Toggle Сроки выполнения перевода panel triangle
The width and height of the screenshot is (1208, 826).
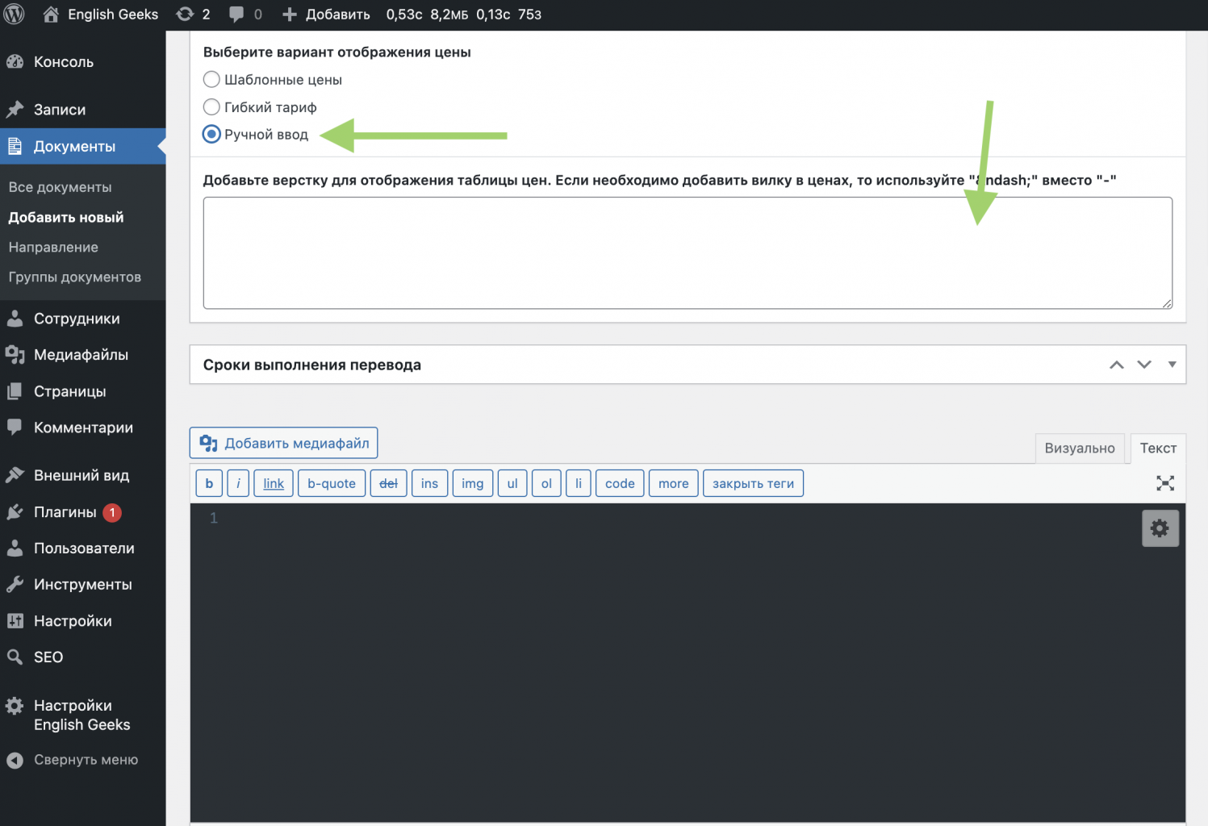coord(1172,365)
